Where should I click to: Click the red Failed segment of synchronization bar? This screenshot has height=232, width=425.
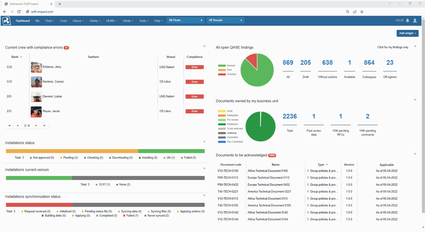tap(39, 205)
